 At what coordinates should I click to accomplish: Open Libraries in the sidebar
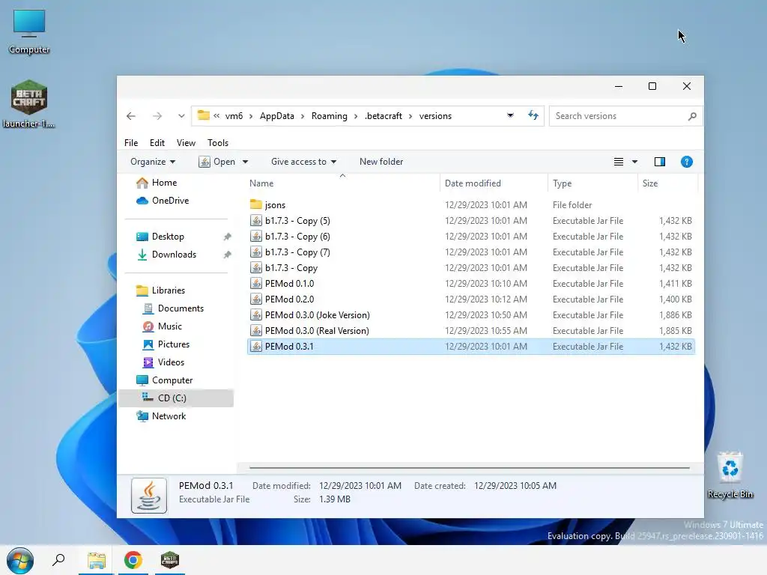[160, 290]
